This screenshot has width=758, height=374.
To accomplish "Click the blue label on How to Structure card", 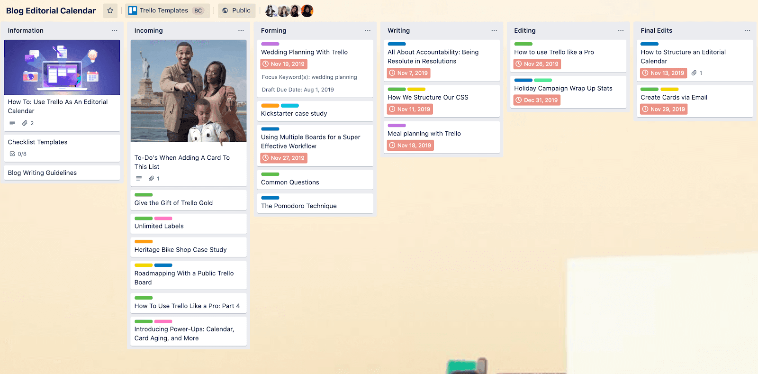I will [650, 44].
